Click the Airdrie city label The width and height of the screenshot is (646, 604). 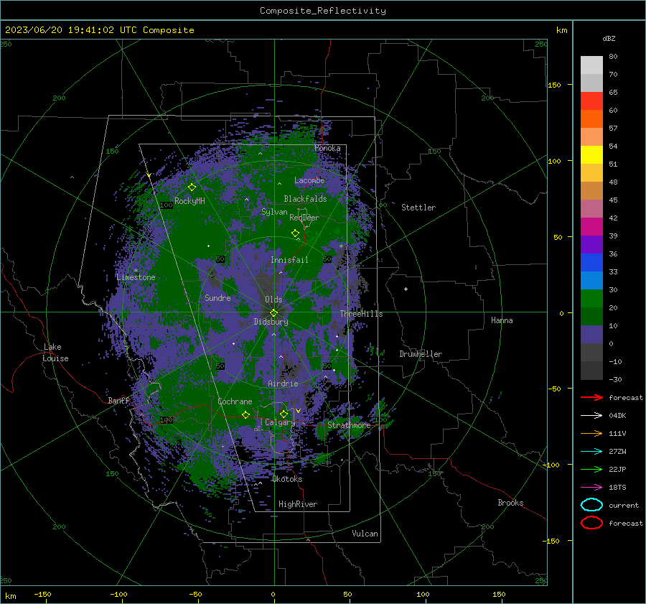[x=283, y=384]
